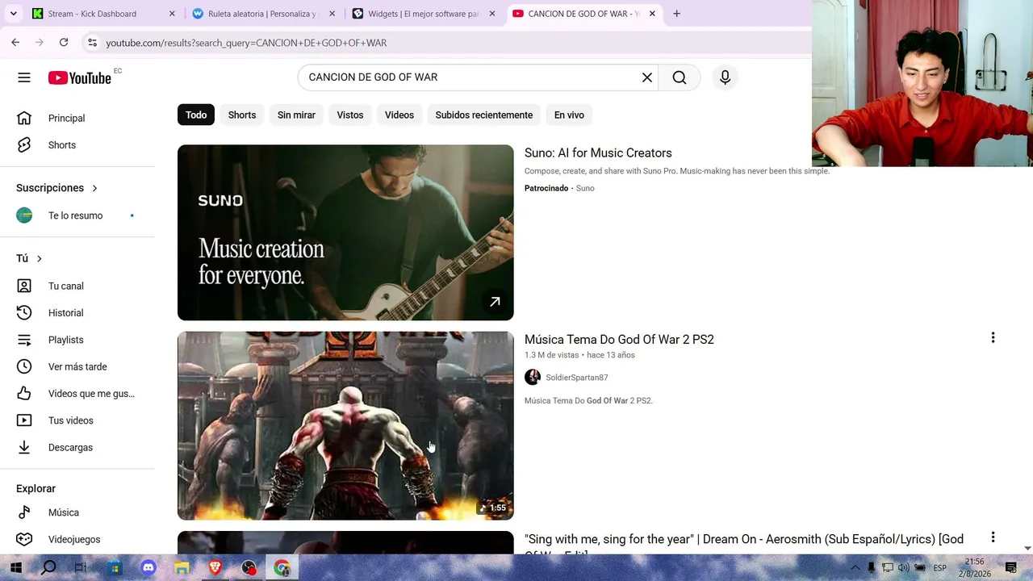Click the browser address bar URL

click(246, 43)
